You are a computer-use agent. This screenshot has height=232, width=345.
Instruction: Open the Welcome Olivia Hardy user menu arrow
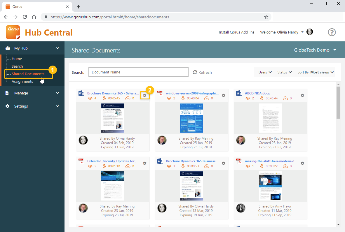(302, 32)
